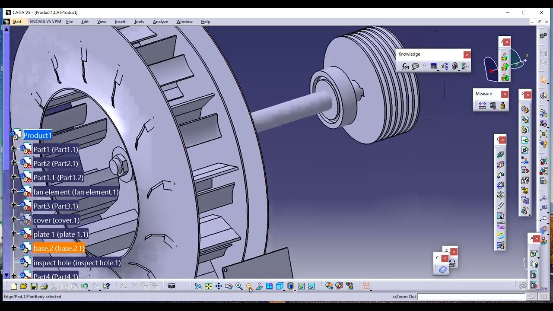Click the Formula f(x) icon in Knowledge toolbar
This screenshot has height=311, width=553.
pos(405,67)
